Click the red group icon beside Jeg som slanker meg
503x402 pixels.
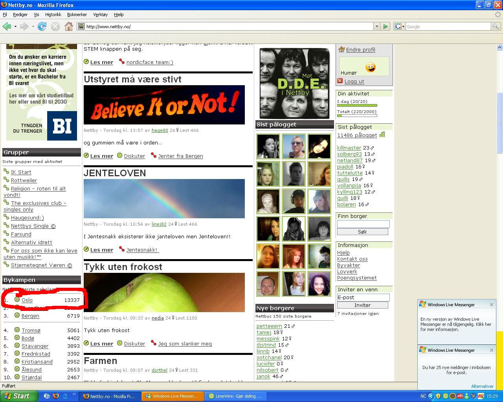click(x=154, y=343)
